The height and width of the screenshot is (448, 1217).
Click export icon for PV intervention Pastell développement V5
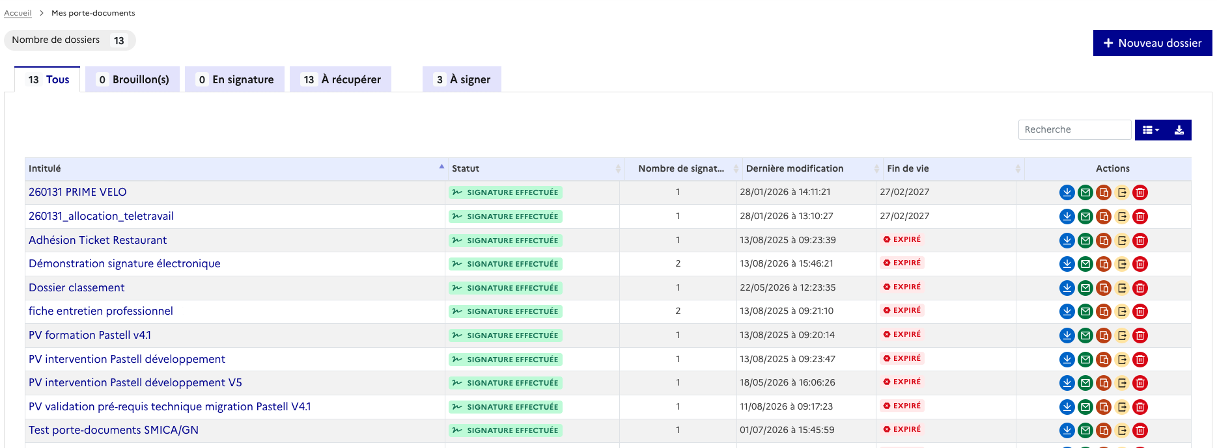point(1121,383)
